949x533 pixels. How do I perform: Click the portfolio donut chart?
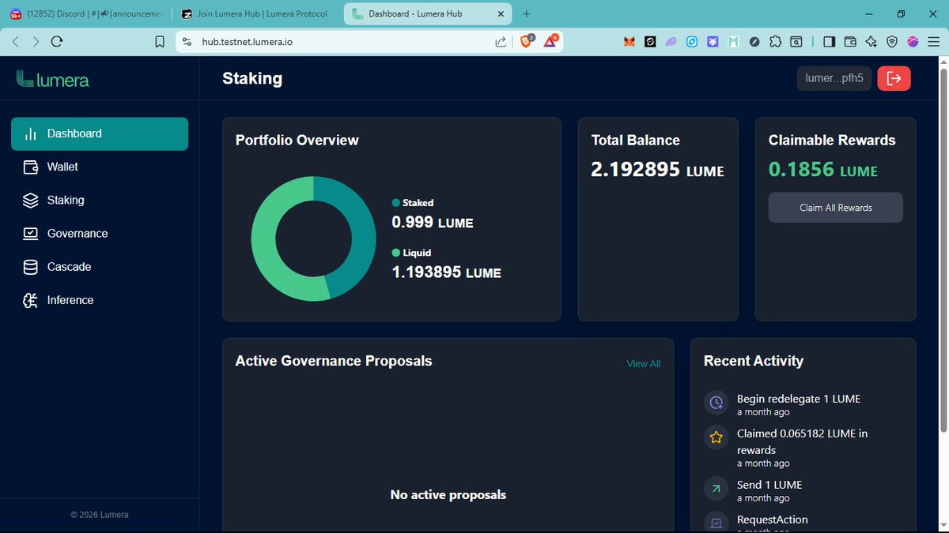point(313,238)
